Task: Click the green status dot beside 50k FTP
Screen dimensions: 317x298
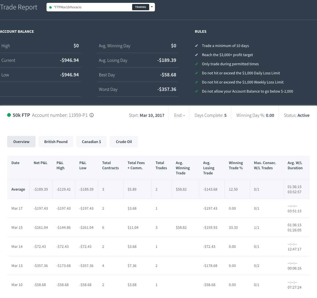Action: click(x=9, y=115)
